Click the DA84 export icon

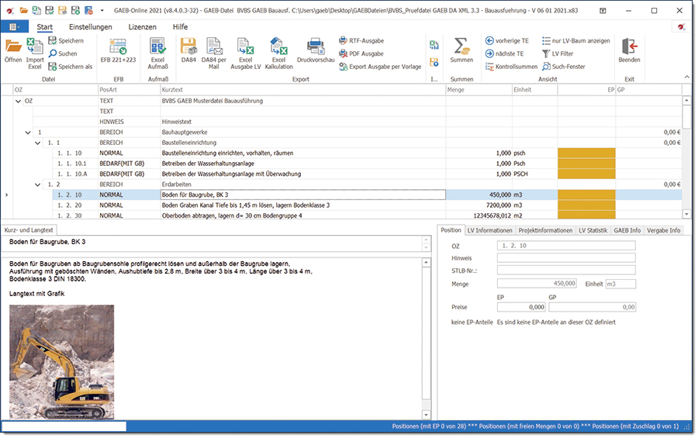point(188,47)
